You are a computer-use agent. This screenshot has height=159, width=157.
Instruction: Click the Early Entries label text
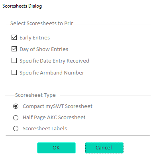35,38
